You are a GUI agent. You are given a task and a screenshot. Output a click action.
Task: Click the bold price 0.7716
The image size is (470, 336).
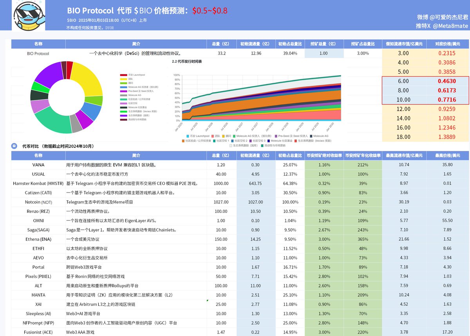pos(447,100)
